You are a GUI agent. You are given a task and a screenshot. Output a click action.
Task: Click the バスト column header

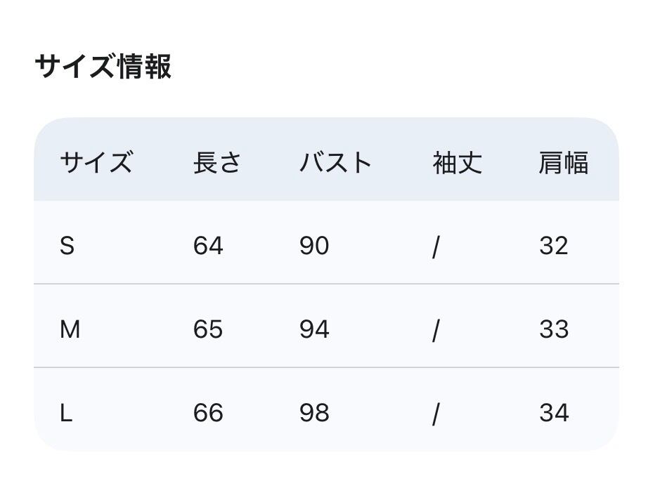(335, 163)
